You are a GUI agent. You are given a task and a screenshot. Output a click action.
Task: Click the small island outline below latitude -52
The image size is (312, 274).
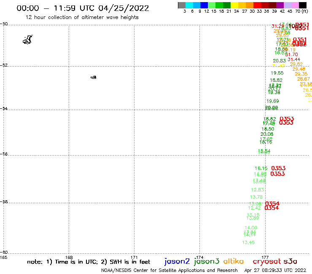(x=94, y=77)
